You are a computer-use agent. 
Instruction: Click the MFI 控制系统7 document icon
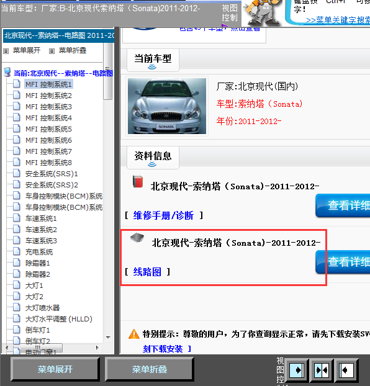click(x=17, y=151)
